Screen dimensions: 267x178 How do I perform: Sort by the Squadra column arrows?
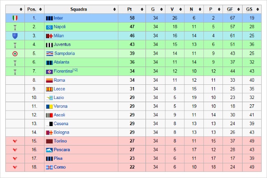coord(115,9)
